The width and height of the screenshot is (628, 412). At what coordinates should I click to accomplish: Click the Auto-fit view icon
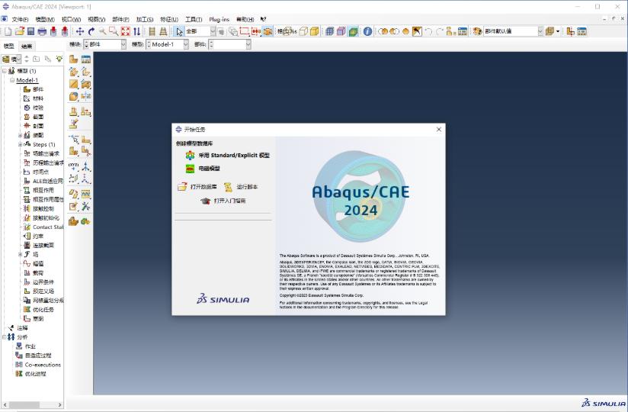(x=125, y=31)
